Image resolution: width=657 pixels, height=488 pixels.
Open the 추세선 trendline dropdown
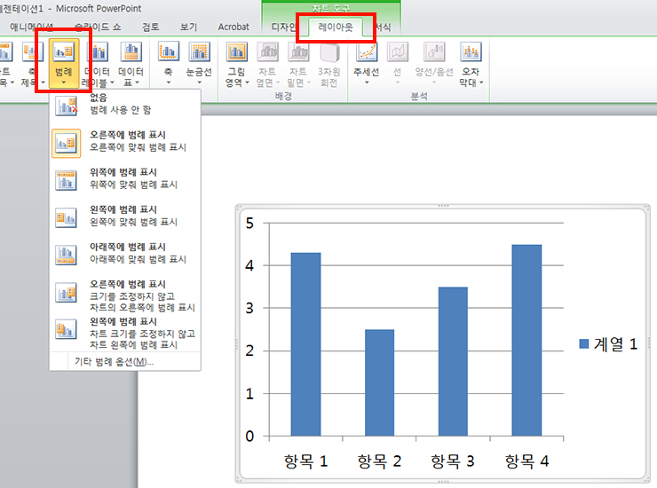pos(367,64)
